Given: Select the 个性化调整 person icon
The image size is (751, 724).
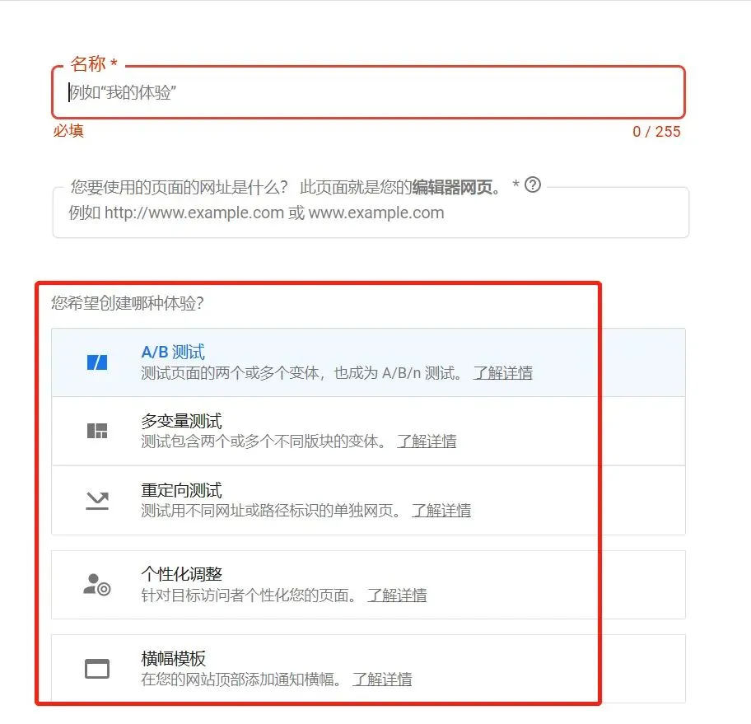Looking at the screenshot, I should click(97, 585).
